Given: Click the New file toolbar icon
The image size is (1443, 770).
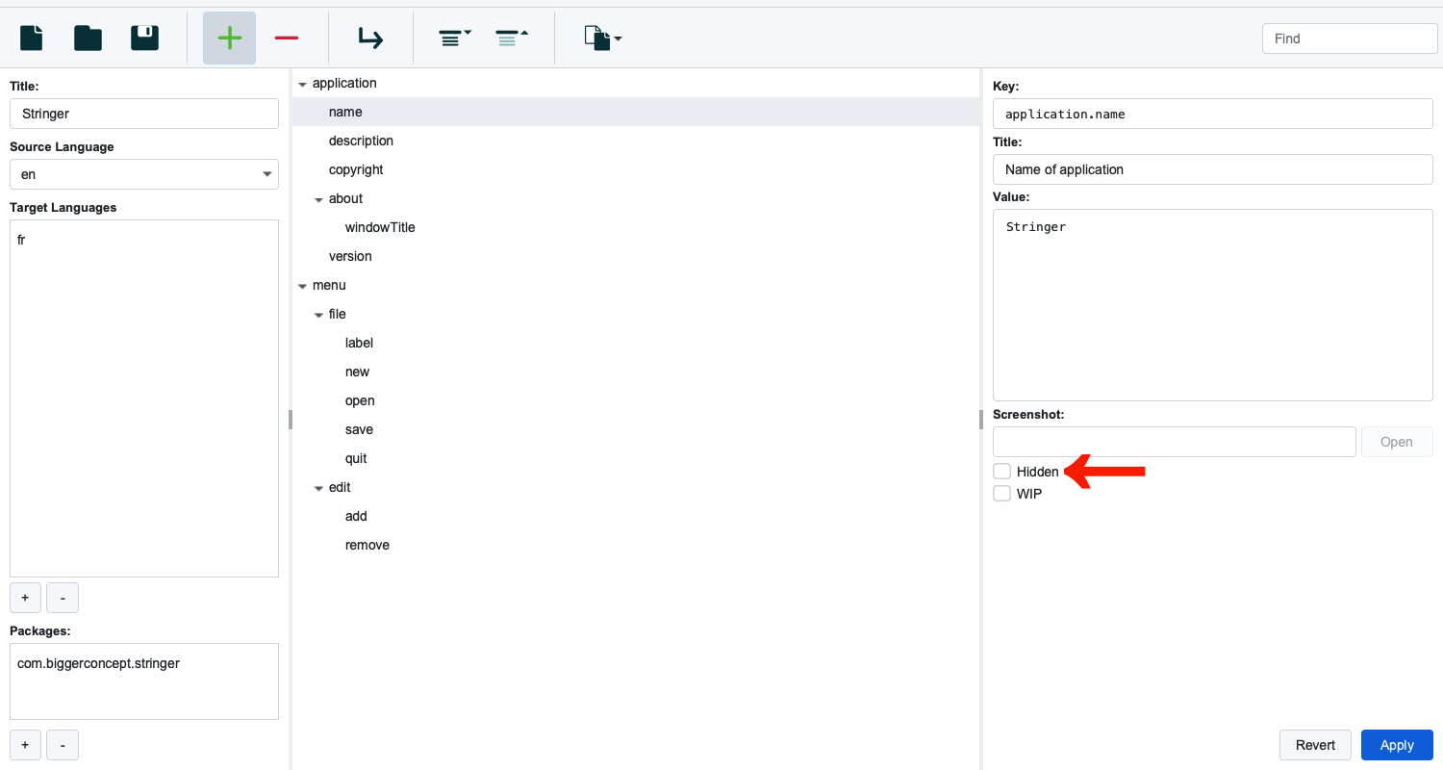Looking at the screenshot, I should click(32, 38).
